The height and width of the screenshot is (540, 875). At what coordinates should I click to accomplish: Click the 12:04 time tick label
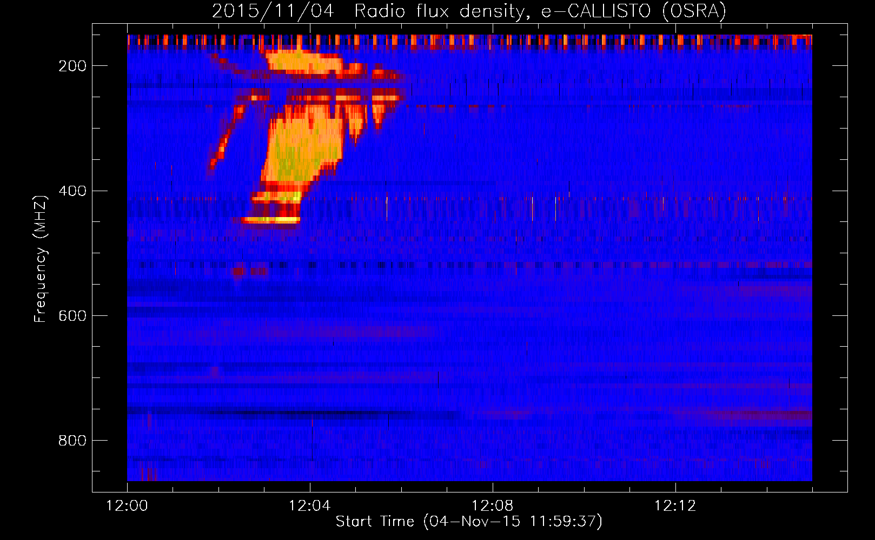pos(310,506)
